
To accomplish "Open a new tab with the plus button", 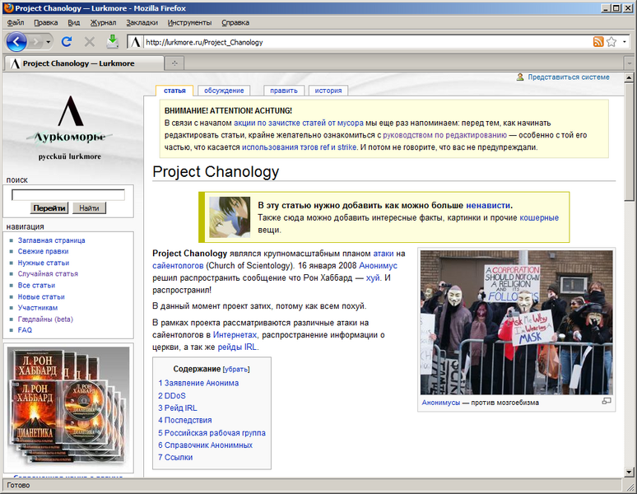I will point(174,63).
